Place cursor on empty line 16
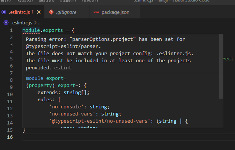Viewport: 235px width, 150px height. pos(129,137)
